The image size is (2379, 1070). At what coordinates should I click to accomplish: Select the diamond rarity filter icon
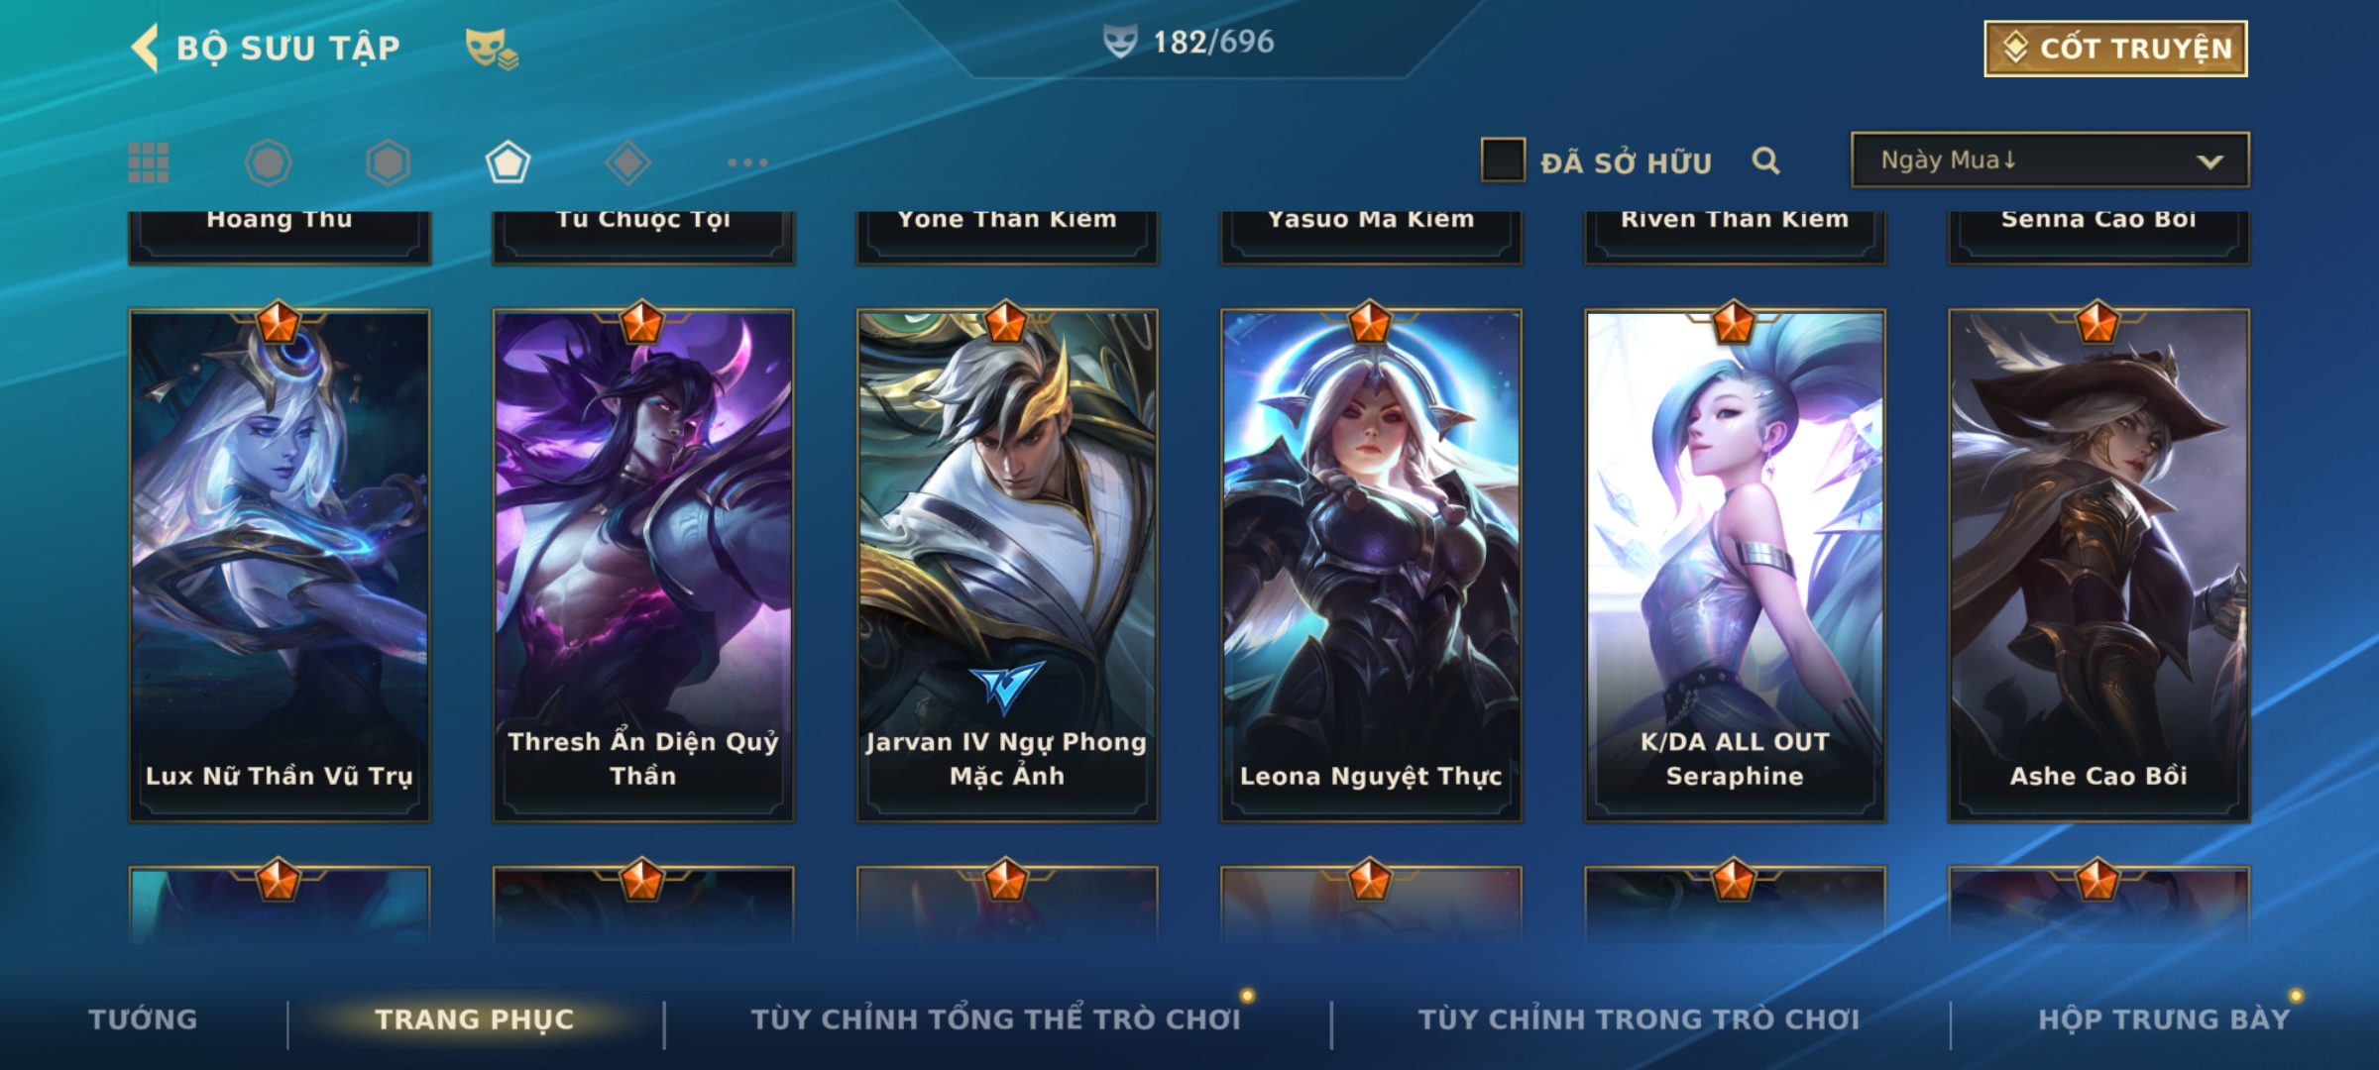(627, 162)
